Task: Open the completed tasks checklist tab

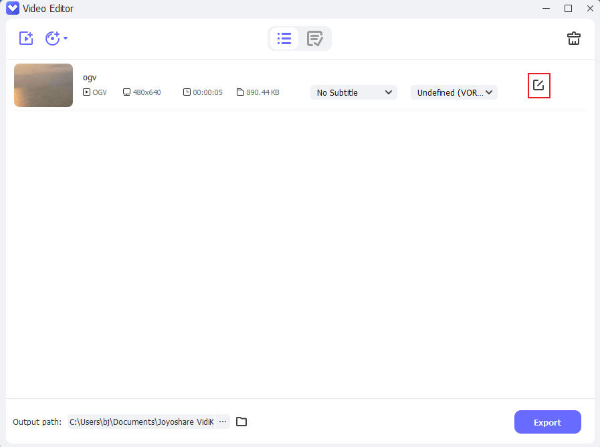Action: point(314,39)
